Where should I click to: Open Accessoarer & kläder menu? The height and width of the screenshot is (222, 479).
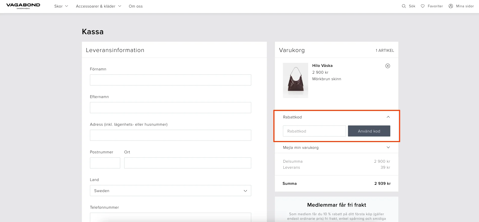pos(98,6)
